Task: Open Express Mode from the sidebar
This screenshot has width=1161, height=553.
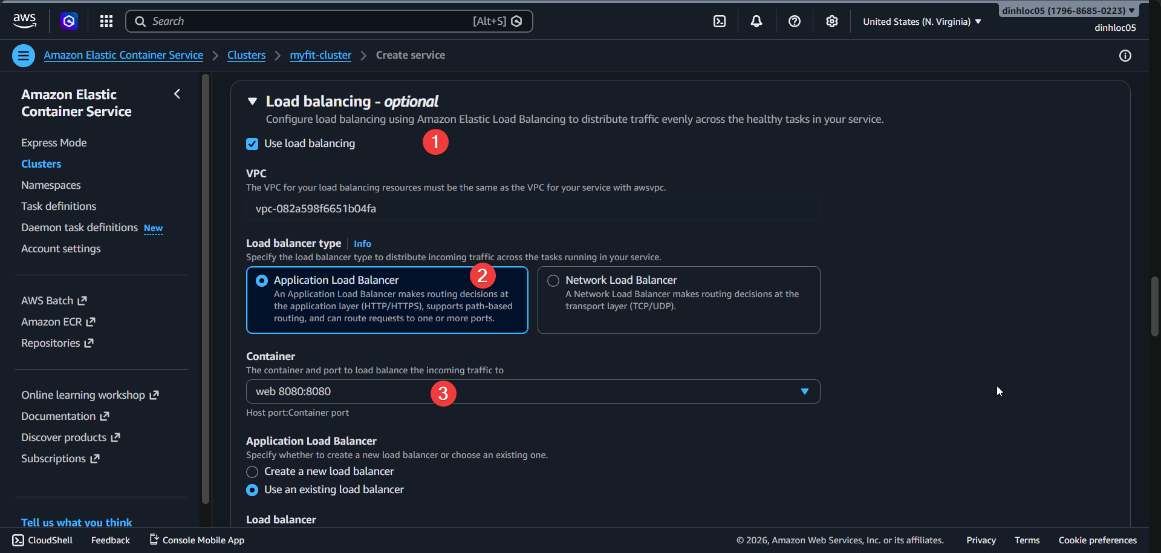Action: coord(54,142)
